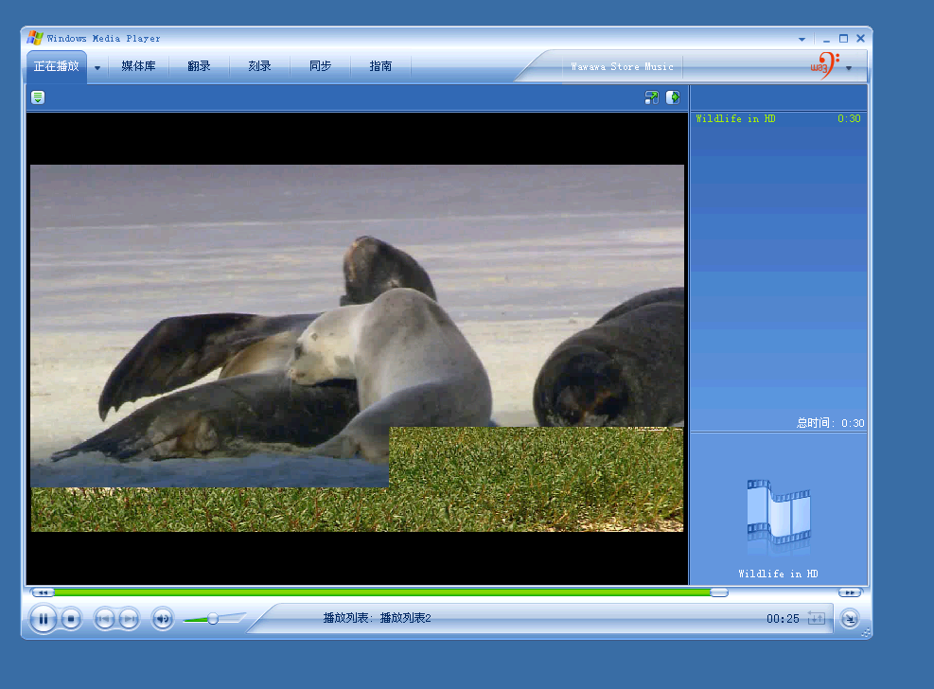This screenshot has height=689, width=934.
Task: Pause the playing video
Action: (43, 619)
